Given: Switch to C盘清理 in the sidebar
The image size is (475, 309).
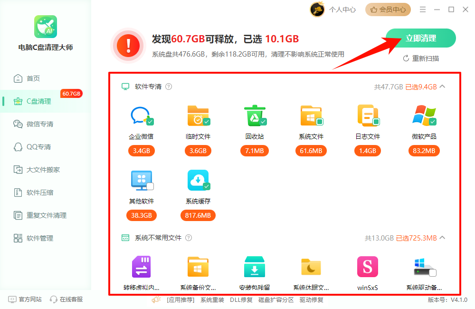Looking at the screenshot, I should point(39,101).
